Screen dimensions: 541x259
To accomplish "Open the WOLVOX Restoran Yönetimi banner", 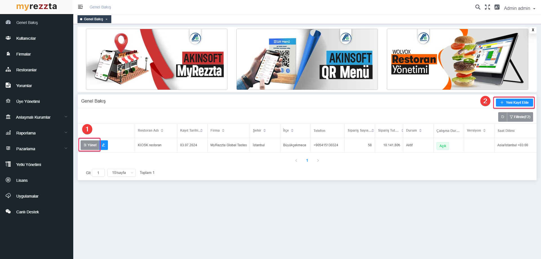I will pyautogui.click(x=458, y=59).
